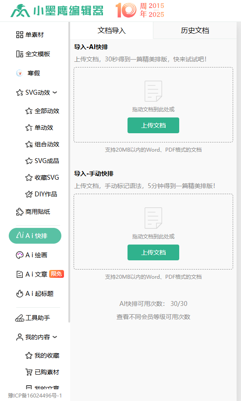Click the 限免 badge beside Ai文章

pos(57,274)
